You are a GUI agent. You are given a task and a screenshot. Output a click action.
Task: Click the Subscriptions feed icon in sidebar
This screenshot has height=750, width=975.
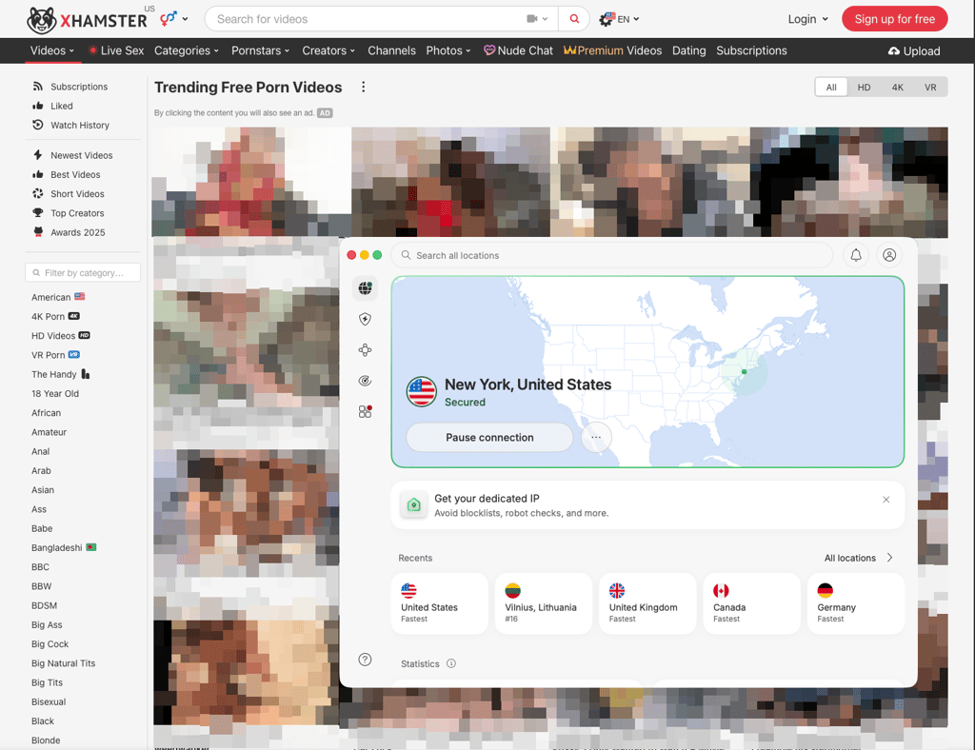click(38, 87)
